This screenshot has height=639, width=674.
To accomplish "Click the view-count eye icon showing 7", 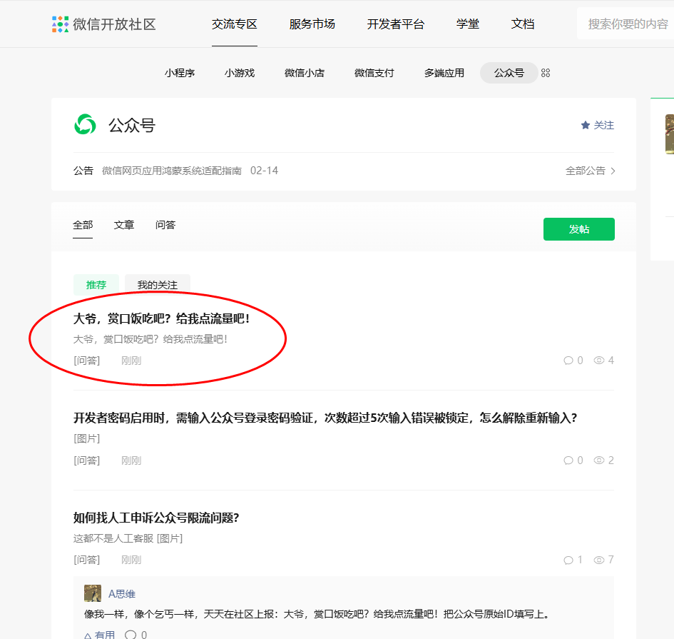I will (599, 560).
